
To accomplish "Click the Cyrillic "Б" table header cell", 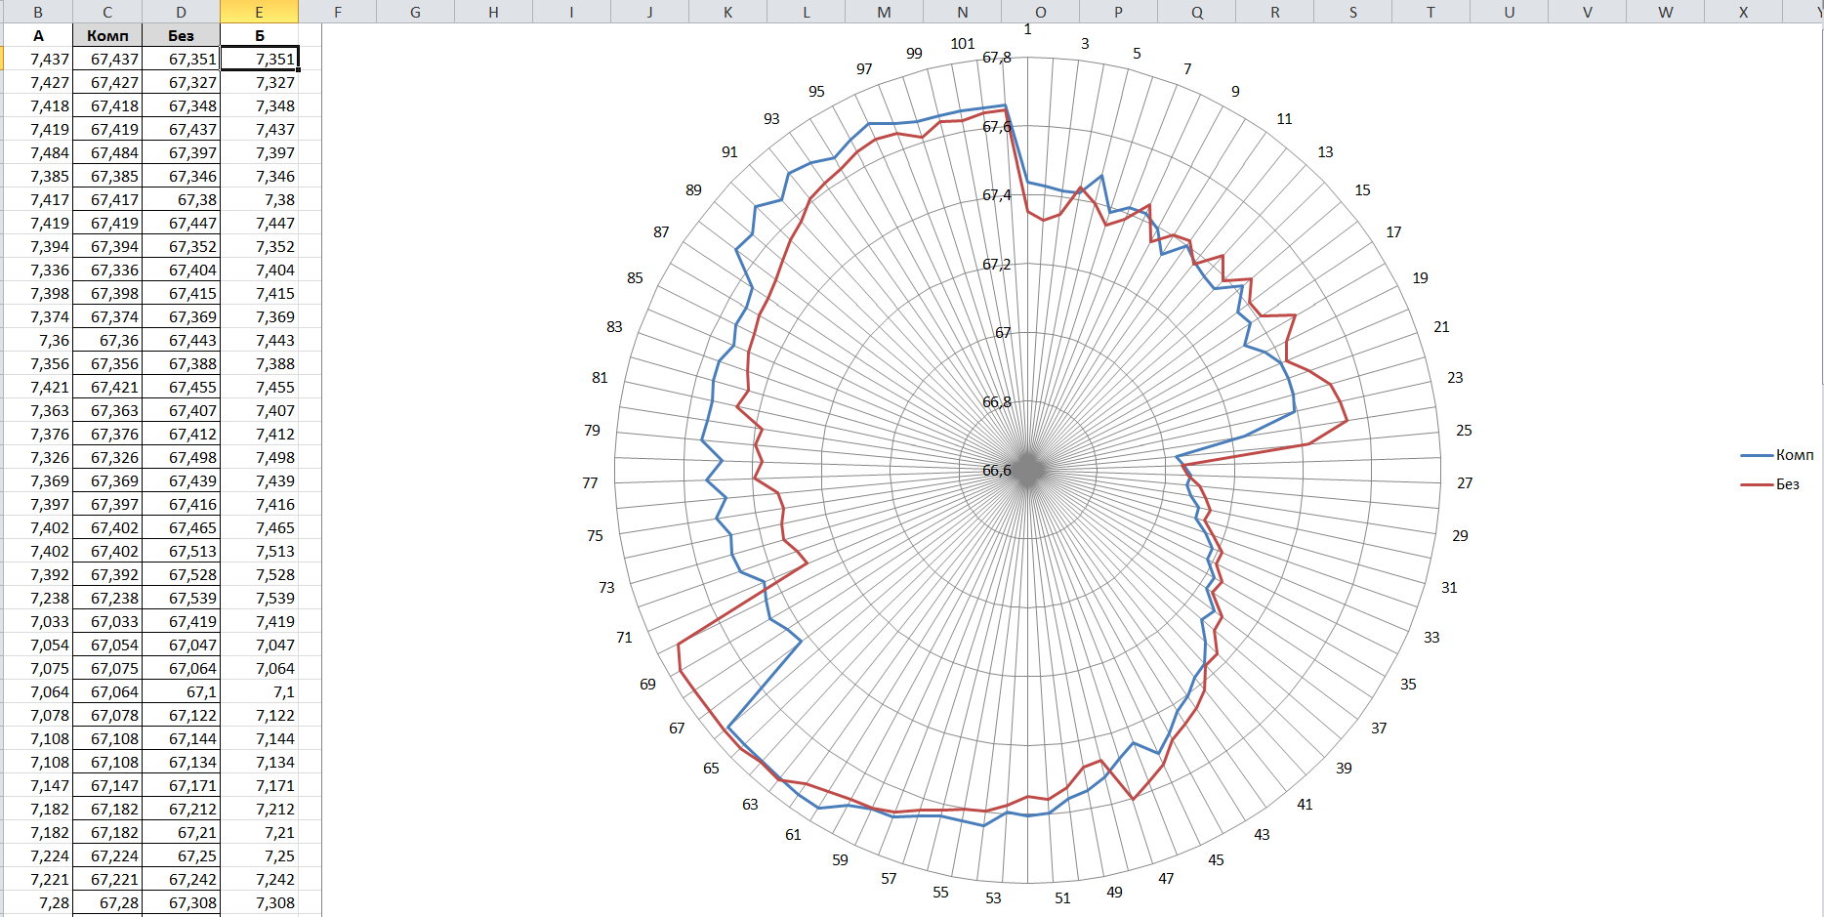I will click(260, 35).
